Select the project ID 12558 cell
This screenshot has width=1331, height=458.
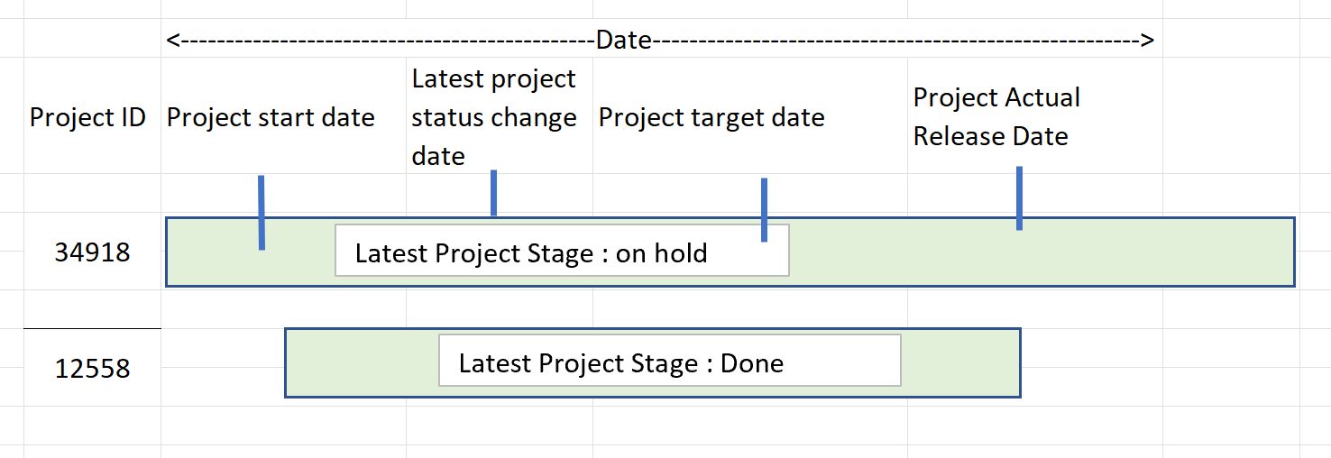coord(92,369)
